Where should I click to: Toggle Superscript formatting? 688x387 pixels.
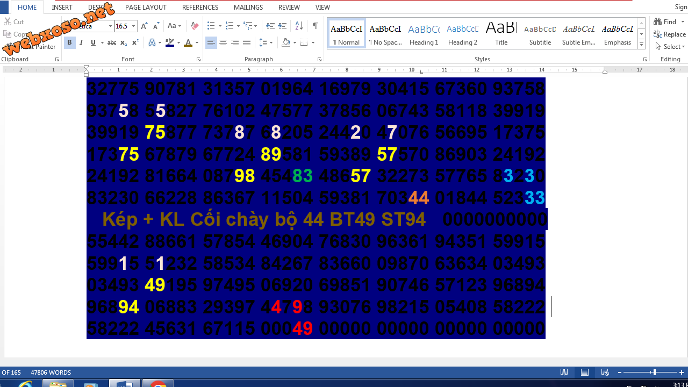(135, 42)
